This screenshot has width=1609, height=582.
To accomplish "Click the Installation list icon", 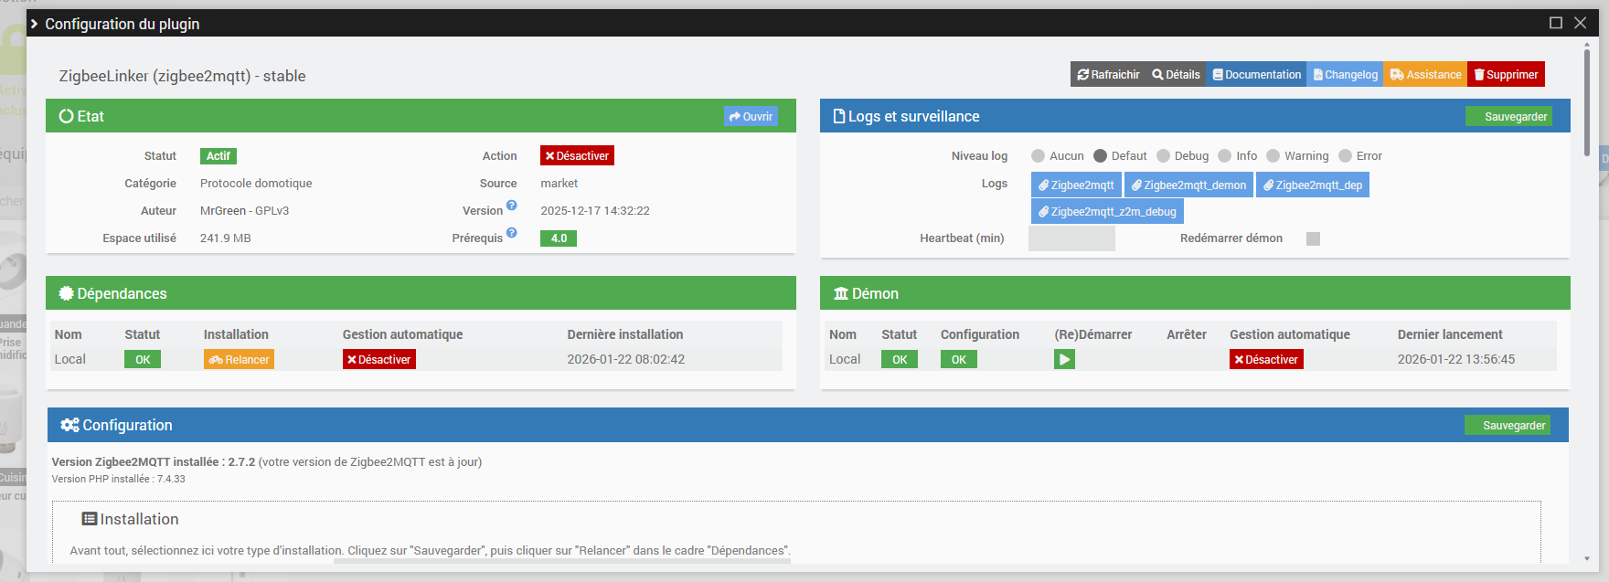I will click(90, 519).
